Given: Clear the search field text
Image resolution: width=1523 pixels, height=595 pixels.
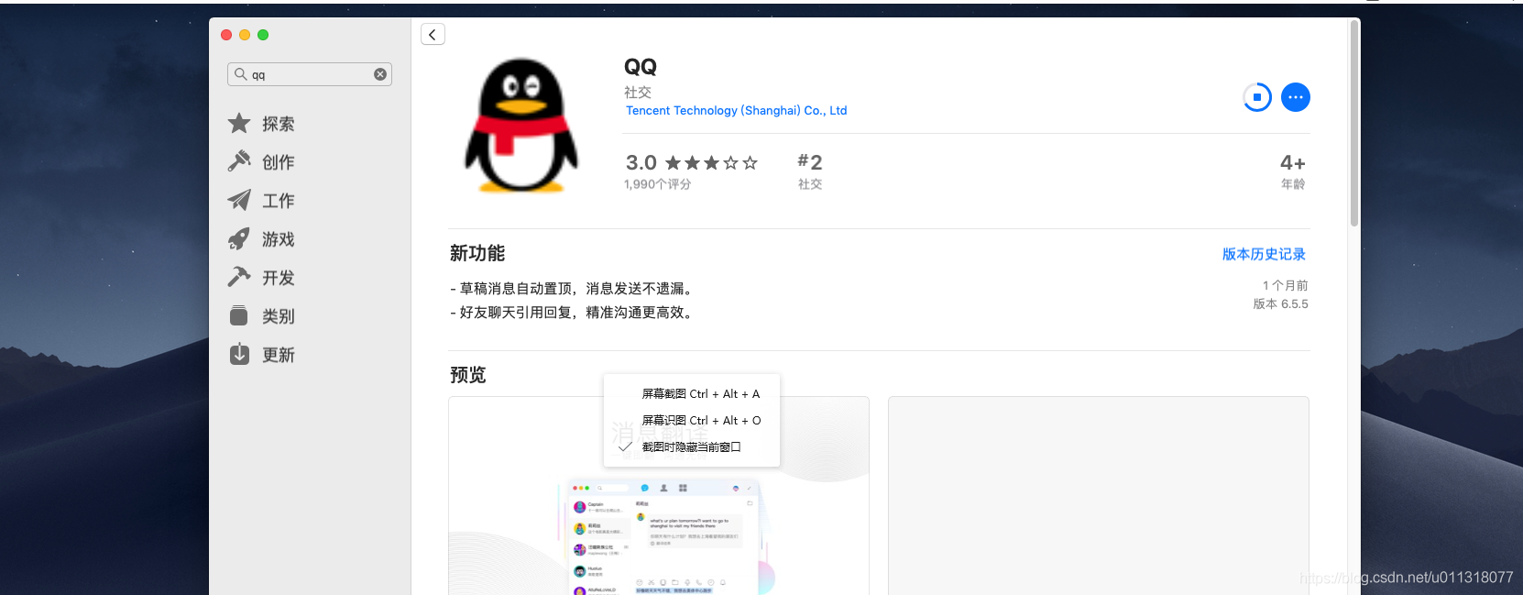Looking at the screenshot, I should (x=380, y=74).
